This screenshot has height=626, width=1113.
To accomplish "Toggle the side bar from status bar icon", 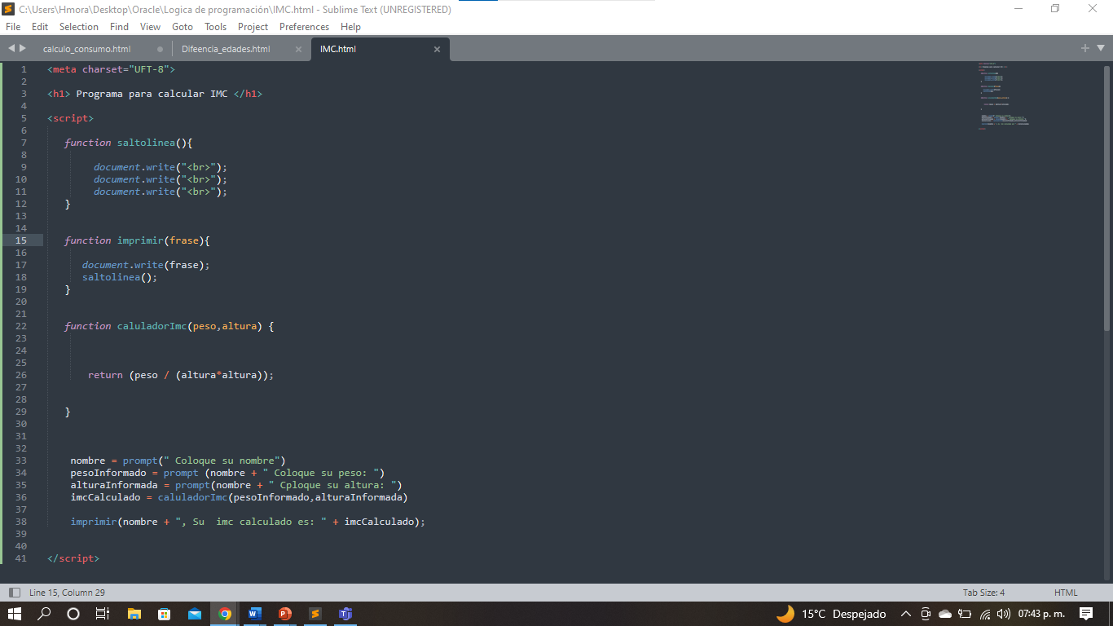I will tap(15, 593).
